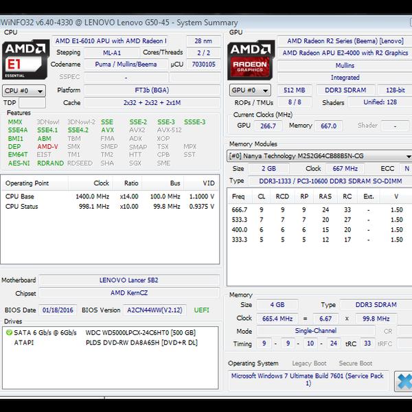Select the 666.7 frequency timing row
This screenshot has height=412, width=412.
coord(319,210)
